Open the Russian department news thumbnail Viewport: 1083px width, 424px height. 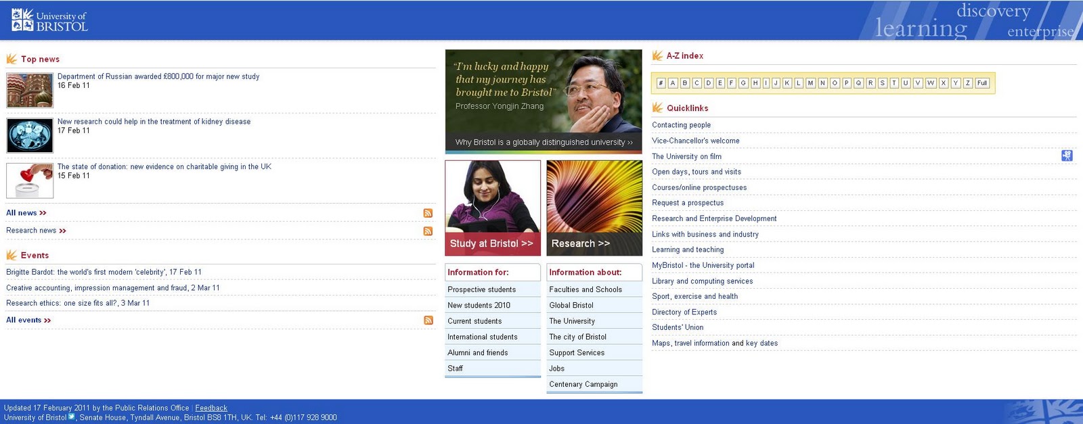coord(30,90)
